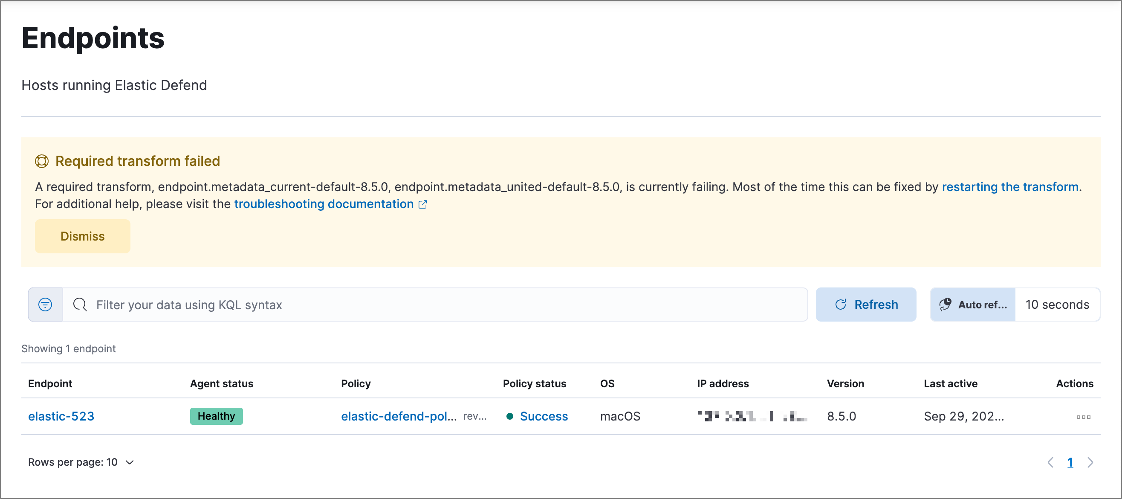
Task: Open the 10 seconds refresh interval dropdown
Action: coord(1058,304)
